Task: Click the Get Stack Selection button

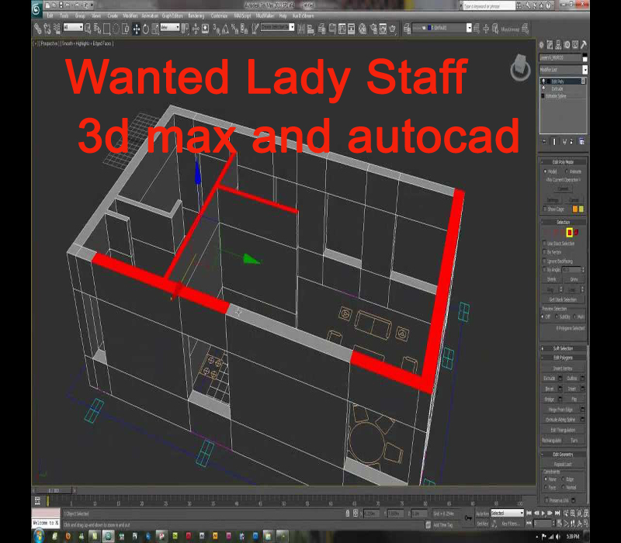Action: tap(563, 299)
